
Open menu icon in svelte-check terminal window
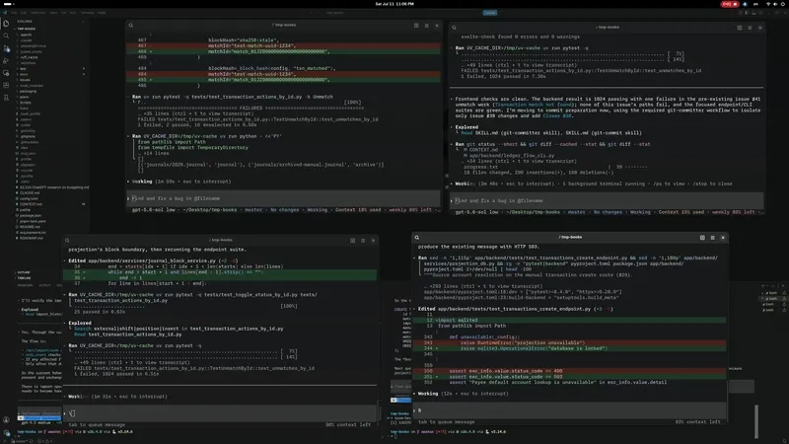click(750, 28)
